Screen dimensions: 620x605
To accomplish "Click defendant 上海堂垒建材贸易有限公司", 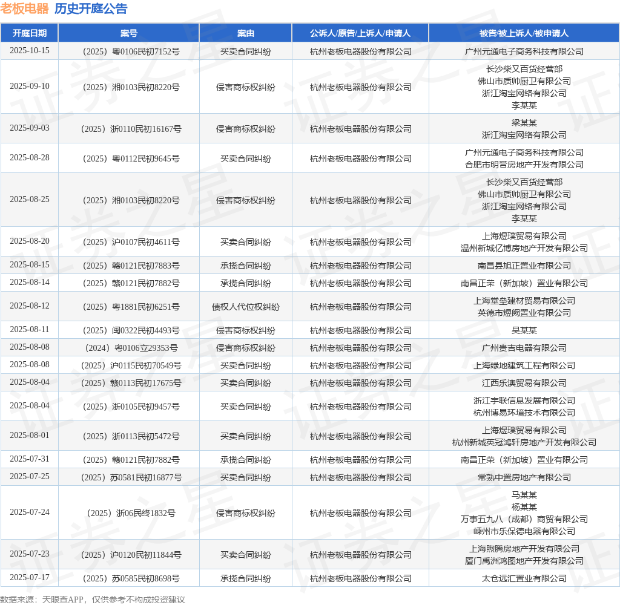I will [524, 301].
